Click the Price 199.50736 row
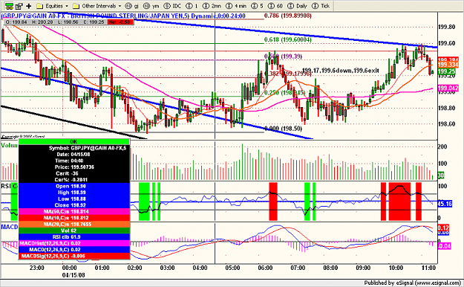 click(x=74, y=167)
